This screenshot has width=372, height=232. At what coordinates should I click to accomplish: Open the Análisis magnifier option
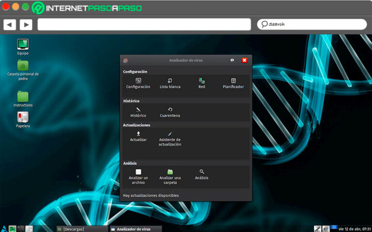coord(201,174)
